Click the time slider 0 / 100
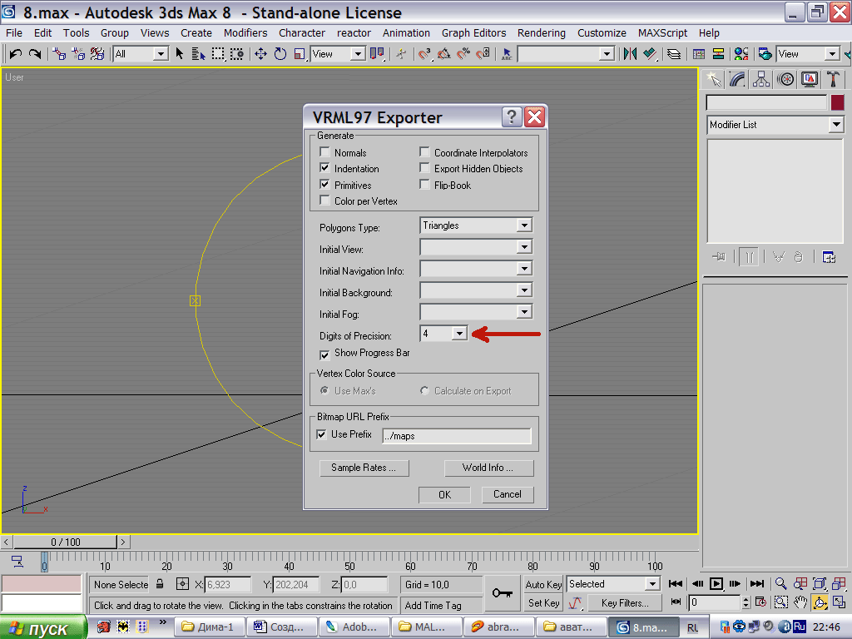The height and width of the screenshot is (639, 852). click(65, 542)
